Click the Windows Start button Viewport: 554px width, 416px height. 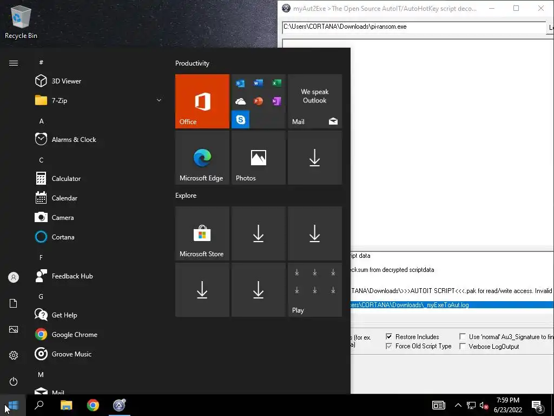point(13,405)
